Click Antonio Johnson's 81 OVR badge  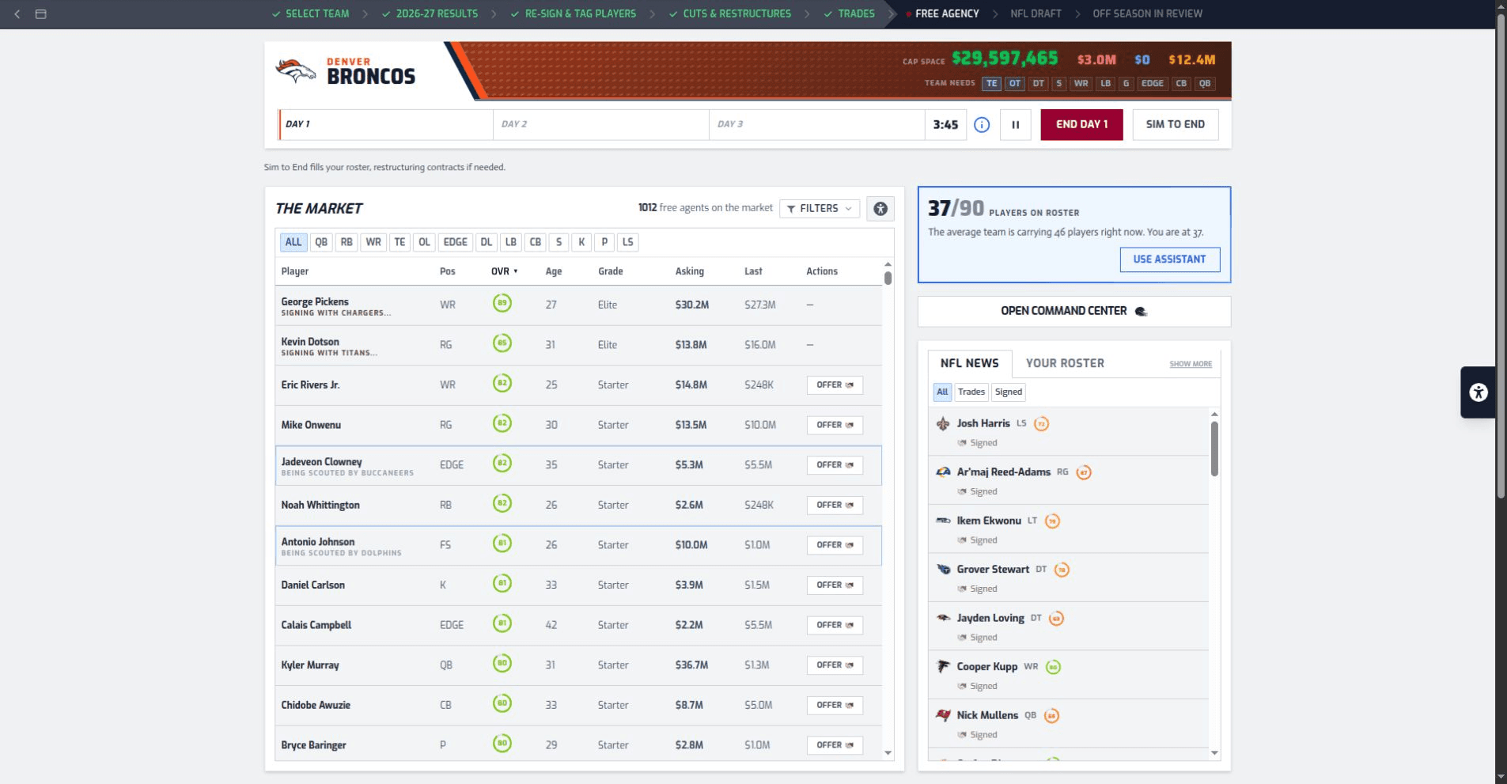click(x=502, y=543)
